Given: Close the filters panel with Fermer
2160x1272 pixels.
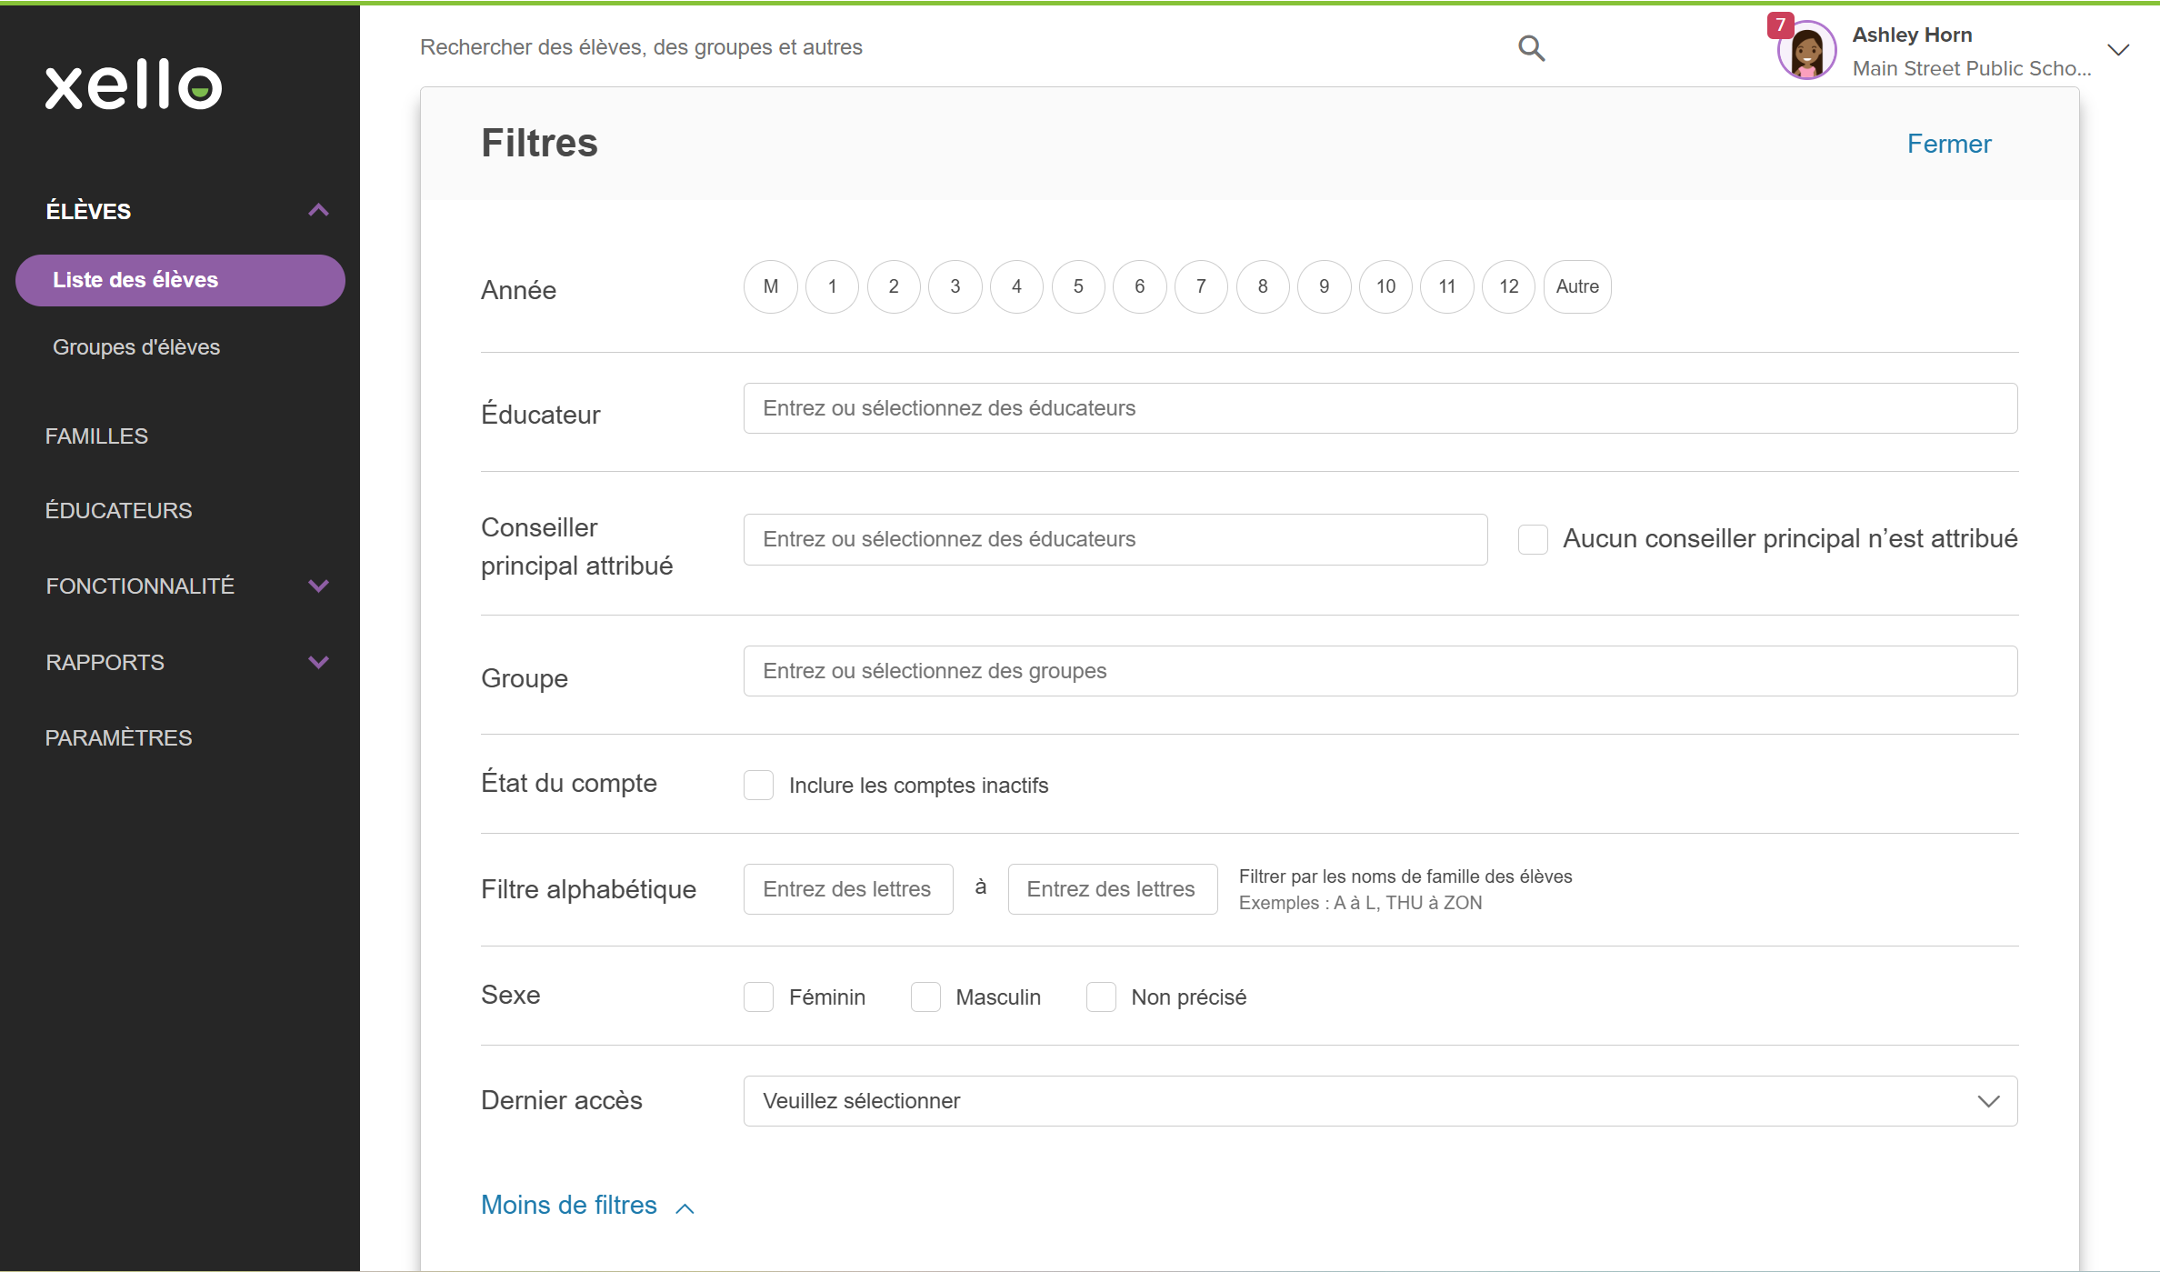Looking at the screenshot, I should (1948, 144).
